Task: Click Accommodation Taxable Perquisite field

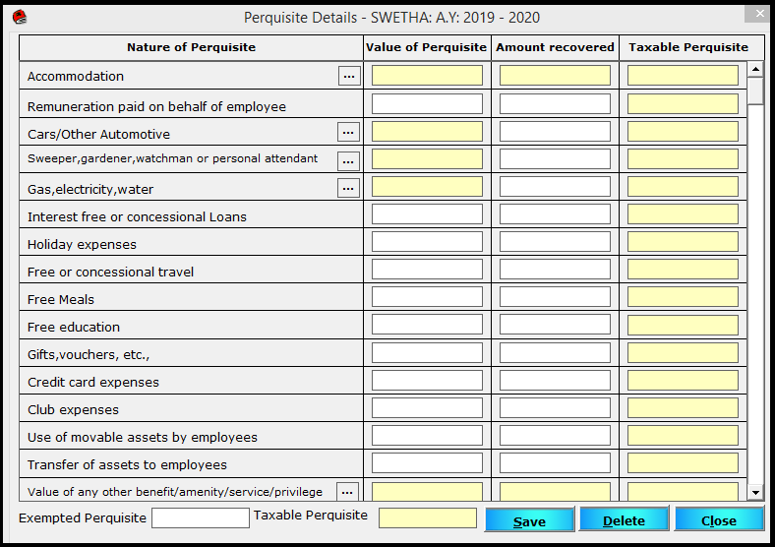Action: click(x=683, y=76)
